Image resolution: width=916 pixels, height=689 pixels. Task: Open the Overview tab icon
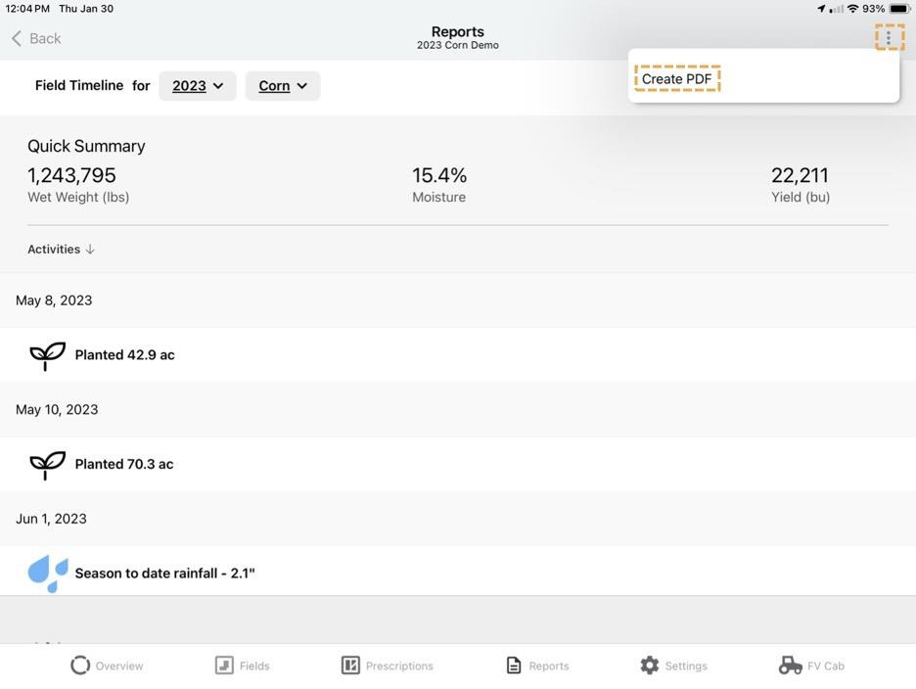click(80, 666)
